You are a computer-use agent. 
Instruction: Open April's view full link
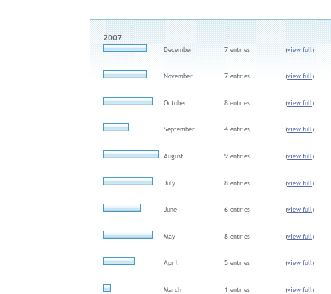[x=299, y=263]
